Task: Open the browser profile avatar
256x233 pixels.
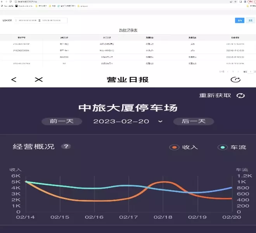Action: coord(245,2)
